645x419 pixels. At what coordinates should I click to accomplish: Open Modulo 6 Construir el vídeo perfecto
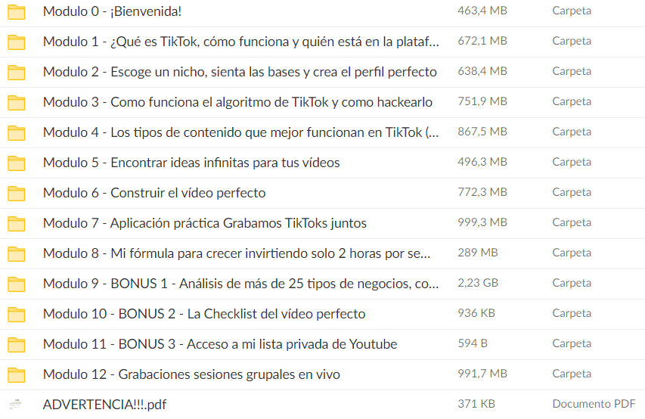(x=154, y=193)
